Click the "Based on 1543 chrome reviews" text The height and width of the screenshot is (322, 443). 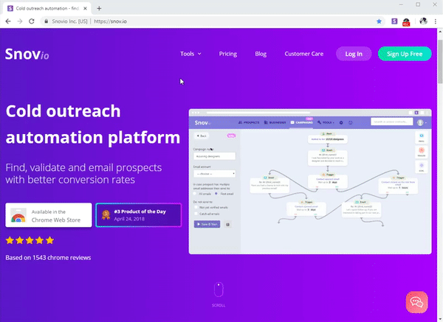click(48, 258)
